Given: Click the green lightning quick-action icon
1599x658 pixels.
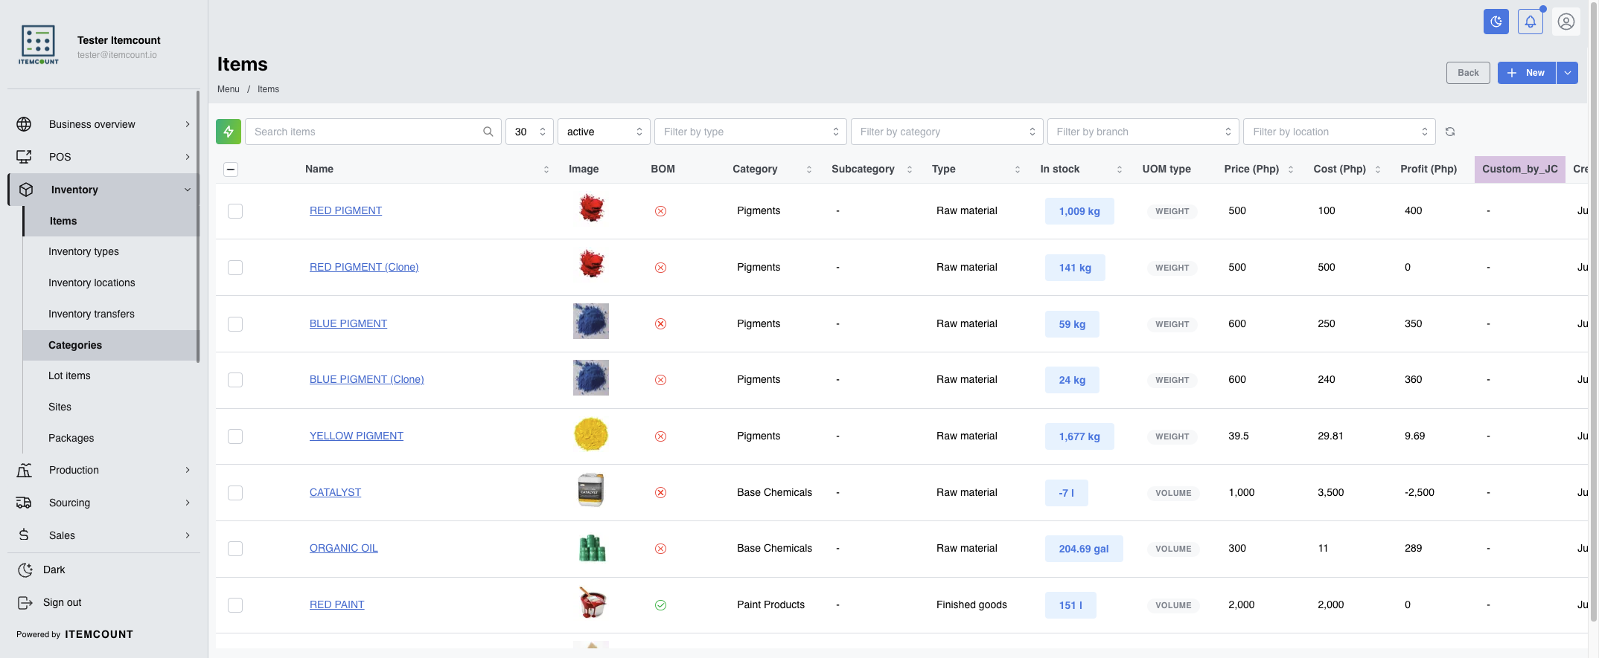Looking at the screenshot, I should tap(229, 132).
